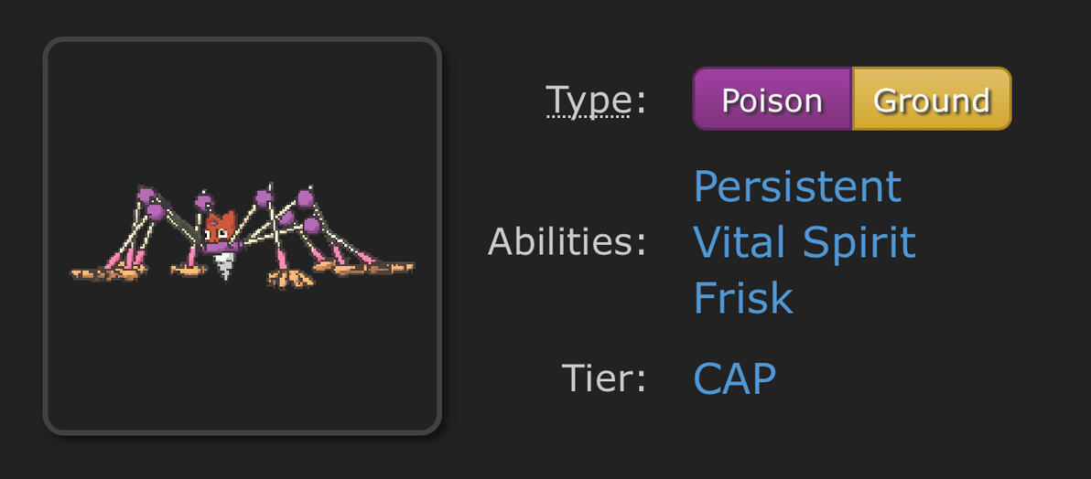Click the sprite's orange fox-like face
The height and width of the screenshot is (479, 1091).
coord(220,229)
